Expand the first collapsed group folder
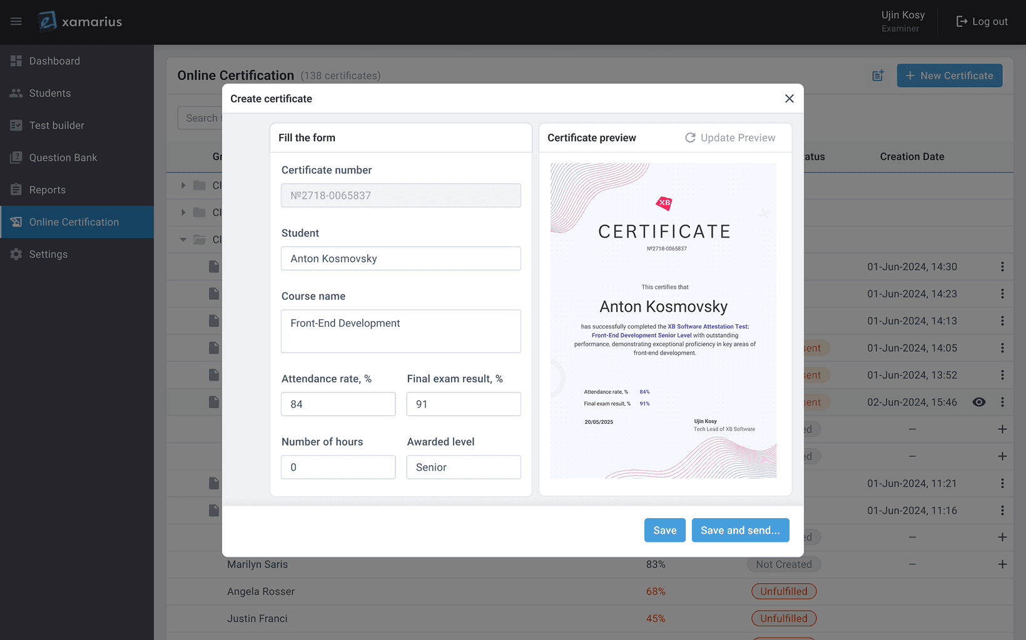The width and height of the screenshot is (1026, 640). 183,186
